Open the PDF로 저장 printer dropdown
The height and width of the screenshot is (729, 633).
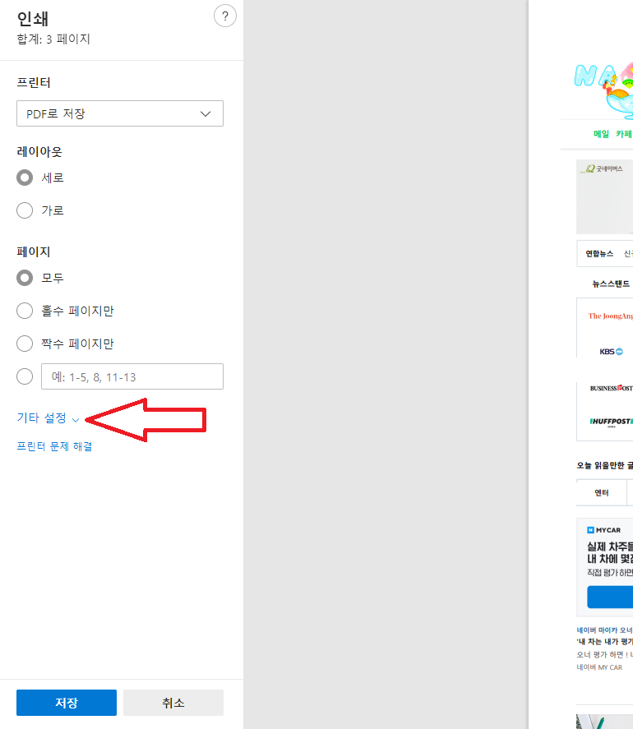pyautogui.click(x=120, y=113)
